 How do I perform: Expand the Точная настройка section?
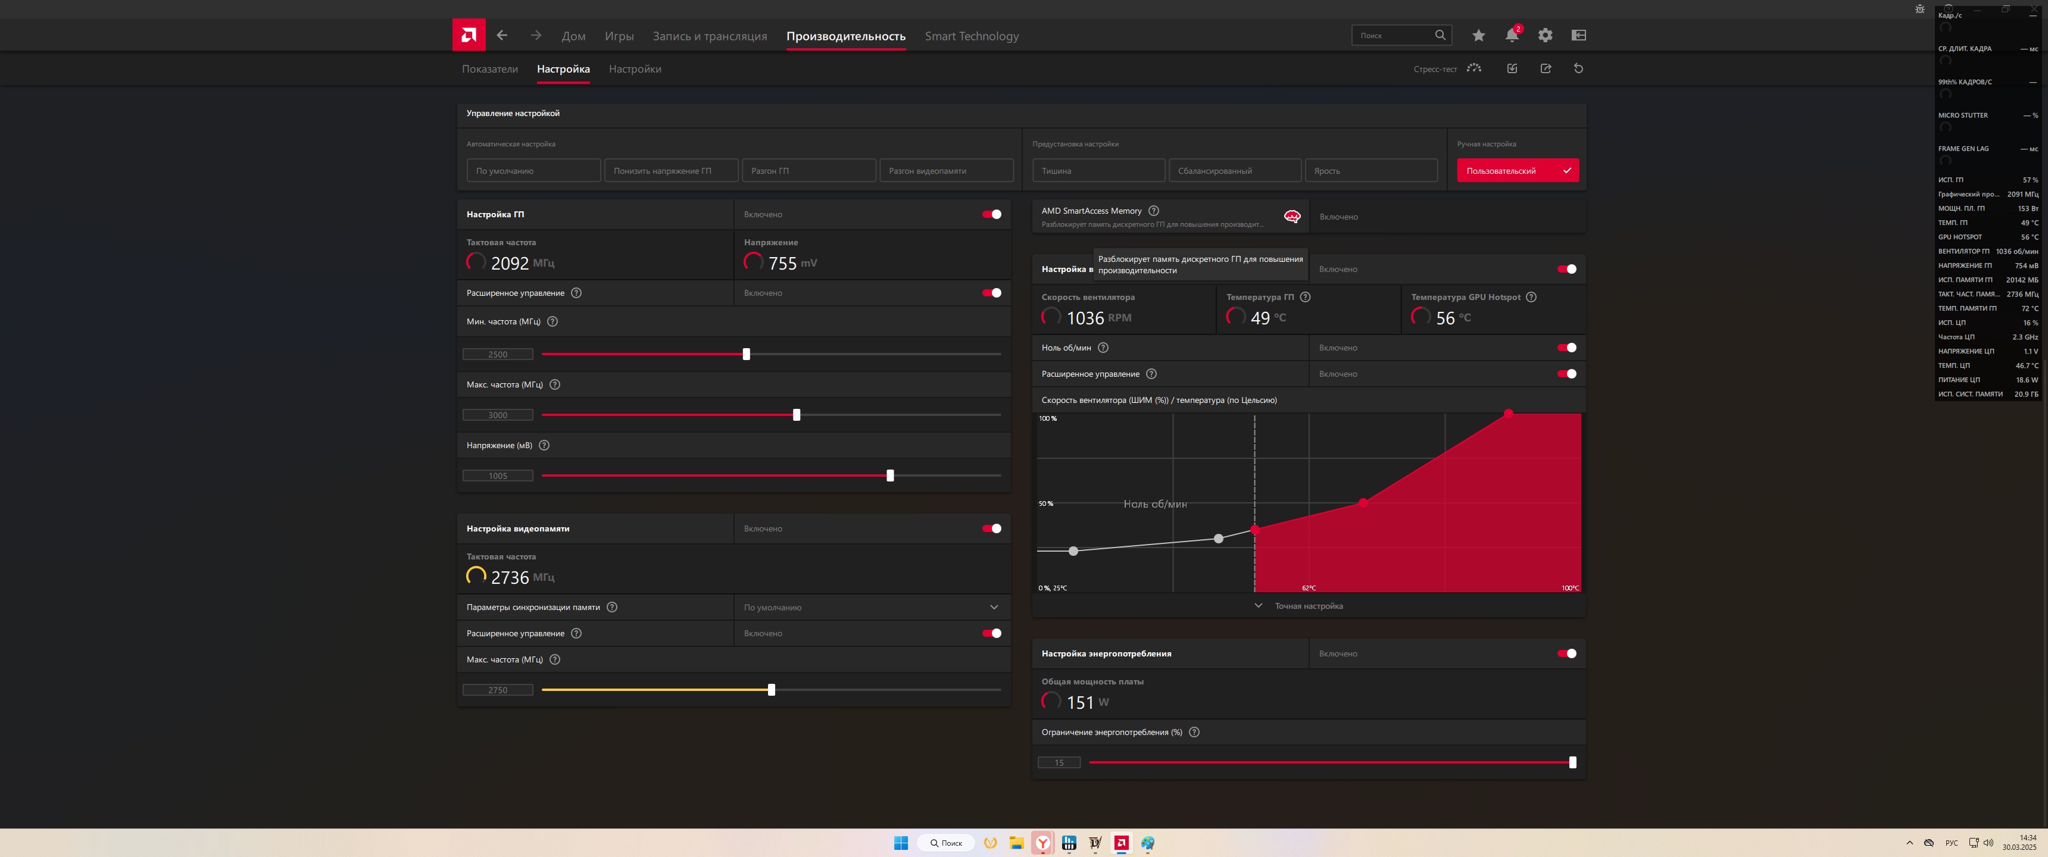pyautogui.click(x=1308, y=606)
